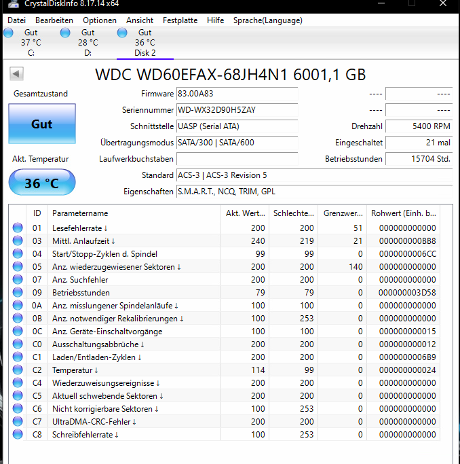Click status orb for wiederzugewiesener Sektoren row

pyautogui.click(x=18, y=266)
